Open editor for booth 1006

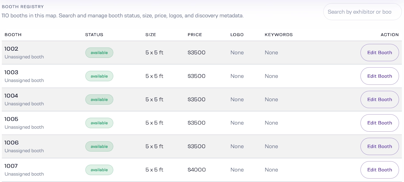click(x=379, y=146)
